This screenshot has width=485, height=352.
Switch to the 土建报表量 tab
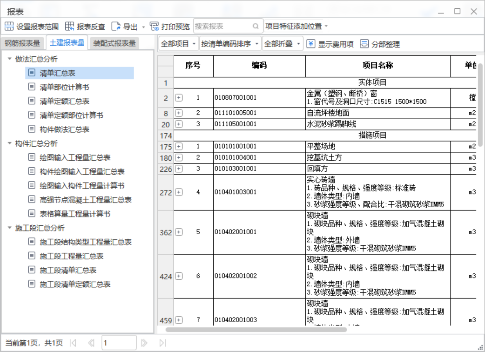(x=67, y=43)
